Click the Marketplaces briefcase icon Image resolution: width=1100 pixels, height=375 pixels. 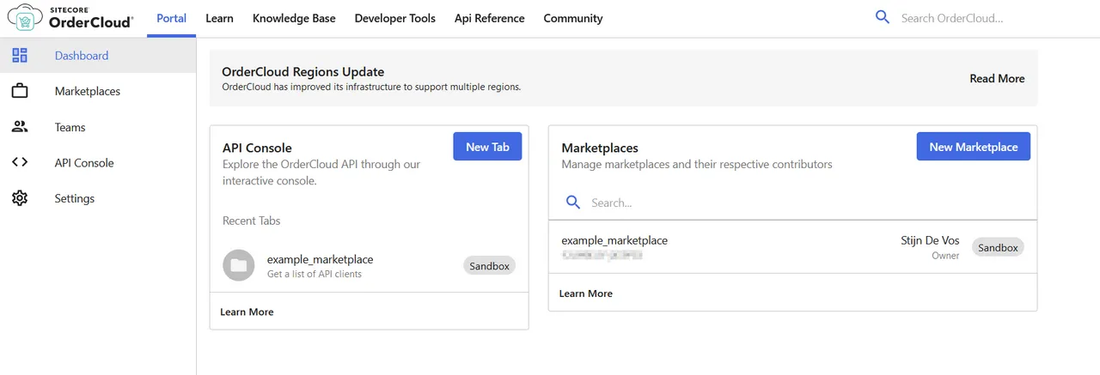[20, 91]
